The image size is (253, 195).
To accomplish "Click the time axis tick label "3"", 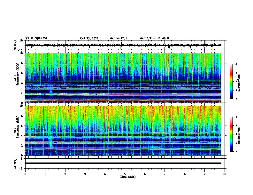I will click(85, 174).
